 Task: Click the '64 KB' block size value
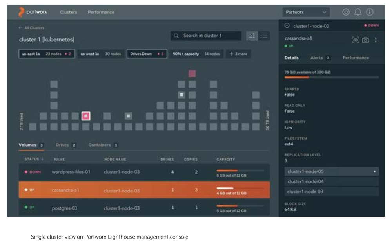tap(290, 209)
